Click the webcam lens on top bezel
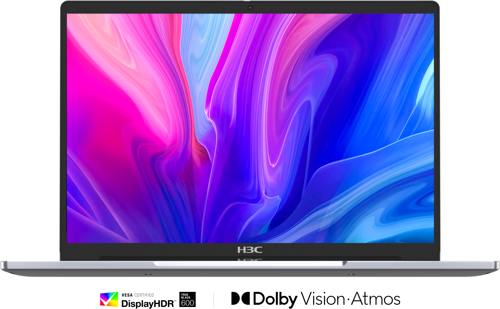Screen dimensions: 500x309 [250, 8]
